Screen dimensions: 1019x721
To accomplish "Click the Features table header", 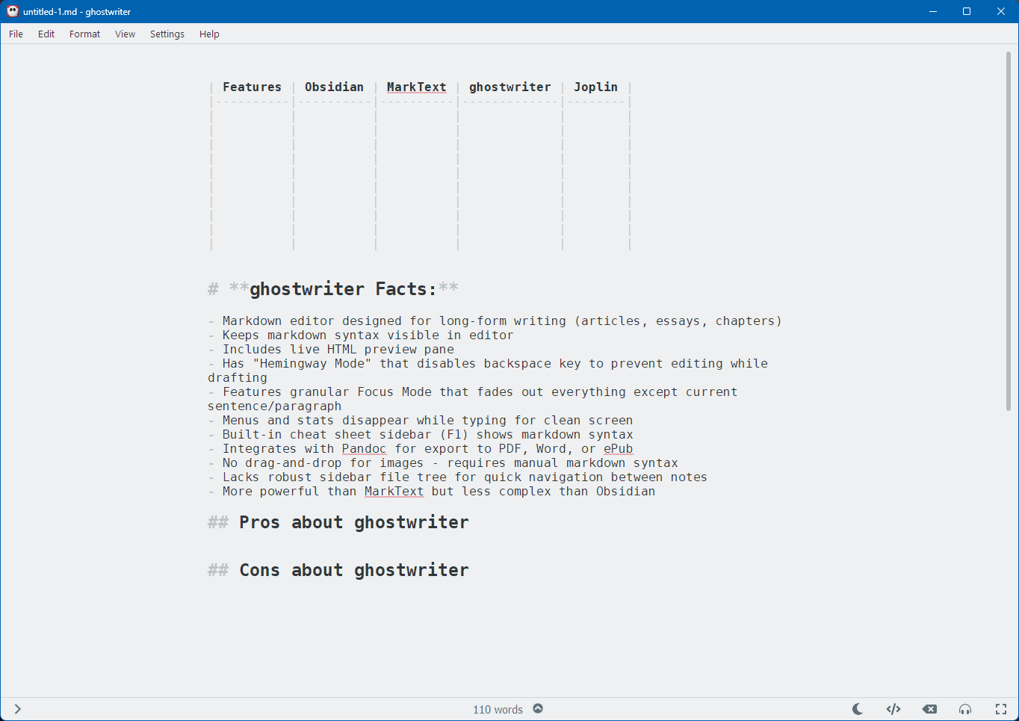I will click(252, 87).
